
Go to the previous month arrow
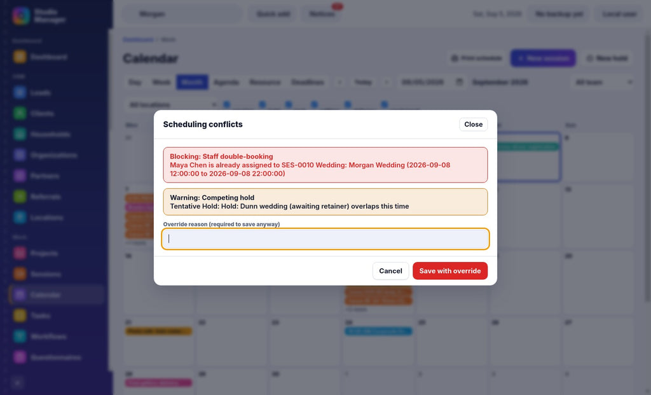click(x=339, y=82)
